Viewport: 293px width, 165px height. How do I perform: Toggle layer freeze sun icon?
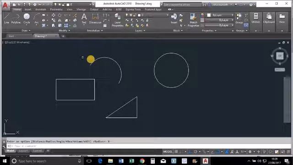[131, 15]
